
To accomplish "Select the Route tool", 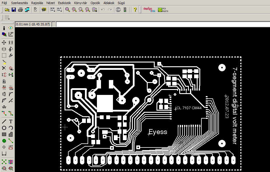I will pos(4,113).
